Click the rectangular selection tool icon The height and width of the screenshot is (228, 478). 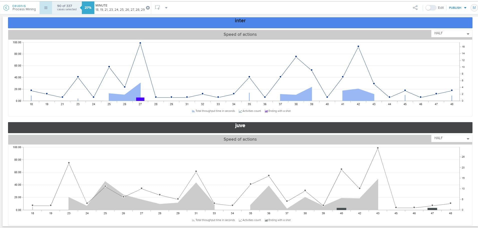[157, 8]
